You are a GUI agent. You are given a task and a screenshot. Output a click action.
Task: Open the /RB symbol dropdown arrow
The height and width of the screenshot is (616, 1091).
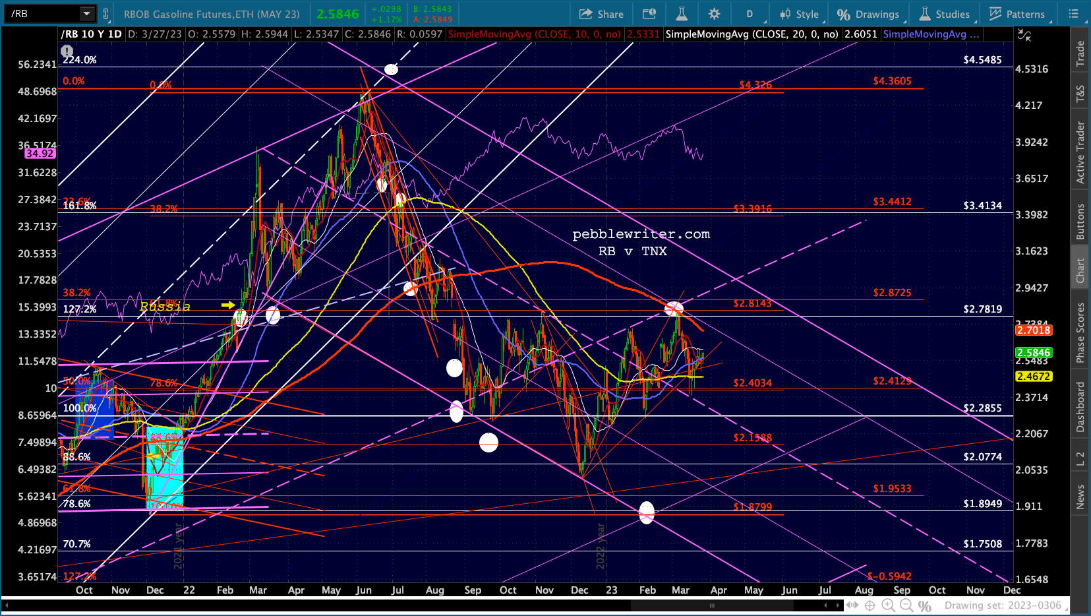[x=86, y=14]
